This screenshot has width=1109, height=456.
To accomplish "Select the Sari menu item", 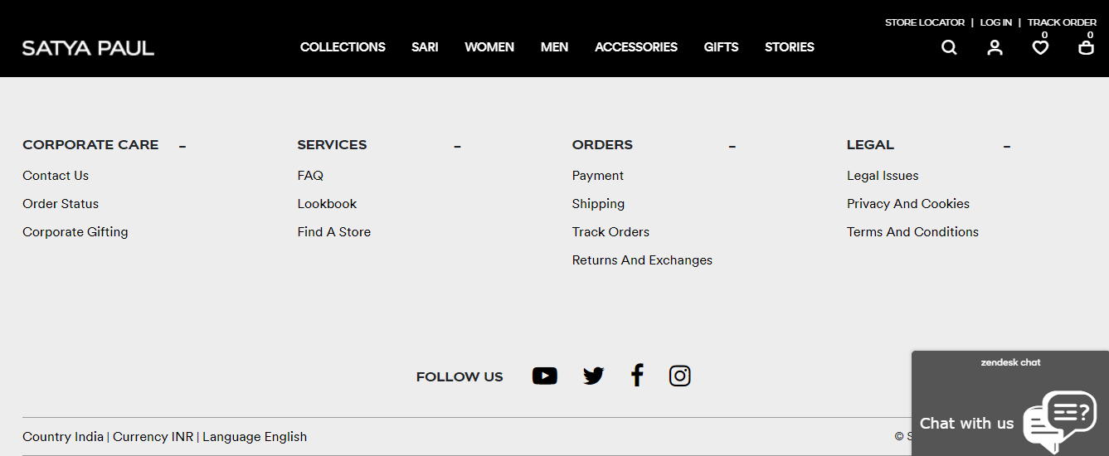I will [425, 47].
